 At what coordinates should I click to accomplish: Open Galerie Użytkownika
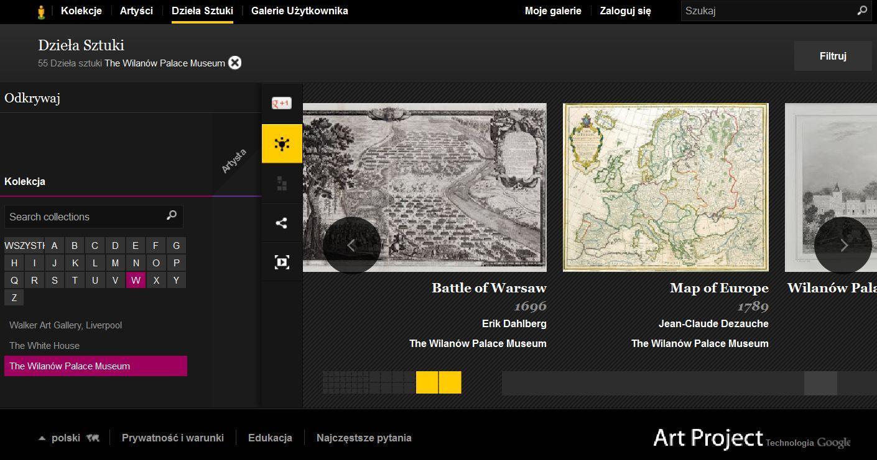point(300,11)
